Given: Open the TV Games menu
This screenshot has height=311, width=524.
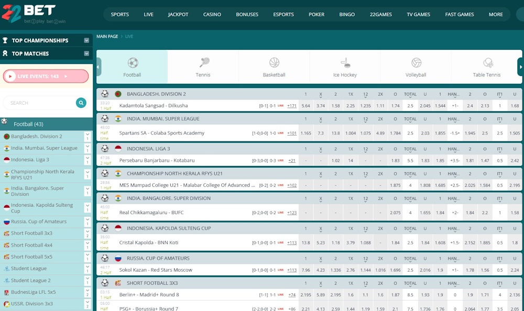Looking at the screenshot, I should pyautogui.click(x=418, y=14).
